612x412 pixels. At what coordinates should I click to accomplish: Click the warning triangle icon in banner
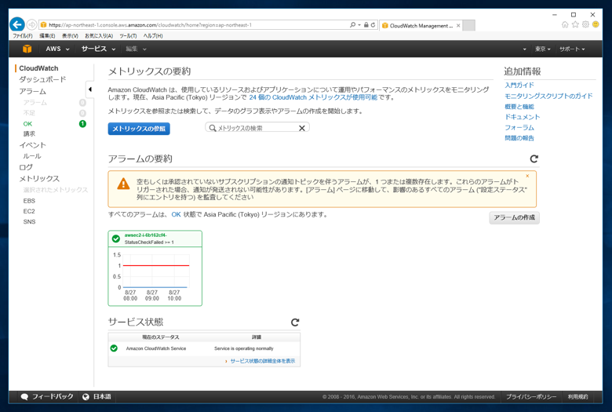coord(123,184)
